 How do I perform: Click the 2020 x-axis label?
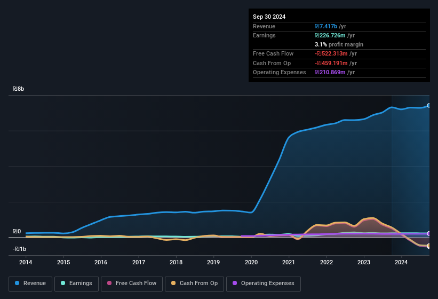251,262
